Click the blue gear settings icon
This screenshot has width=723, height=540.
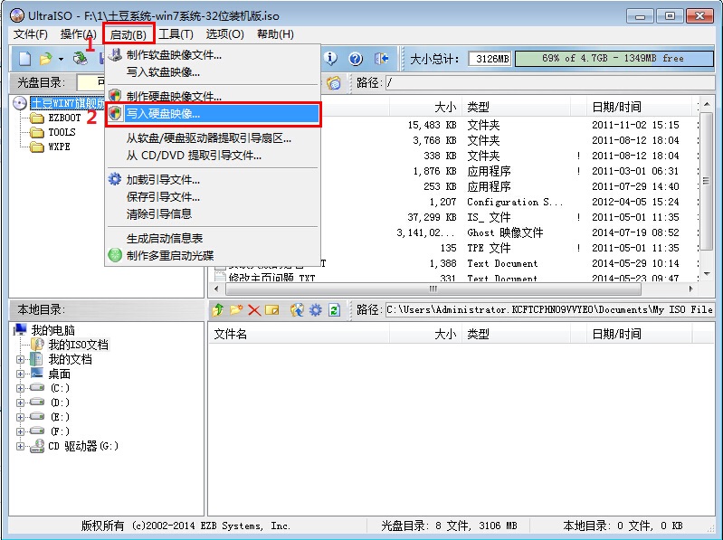tap(316, 309)
